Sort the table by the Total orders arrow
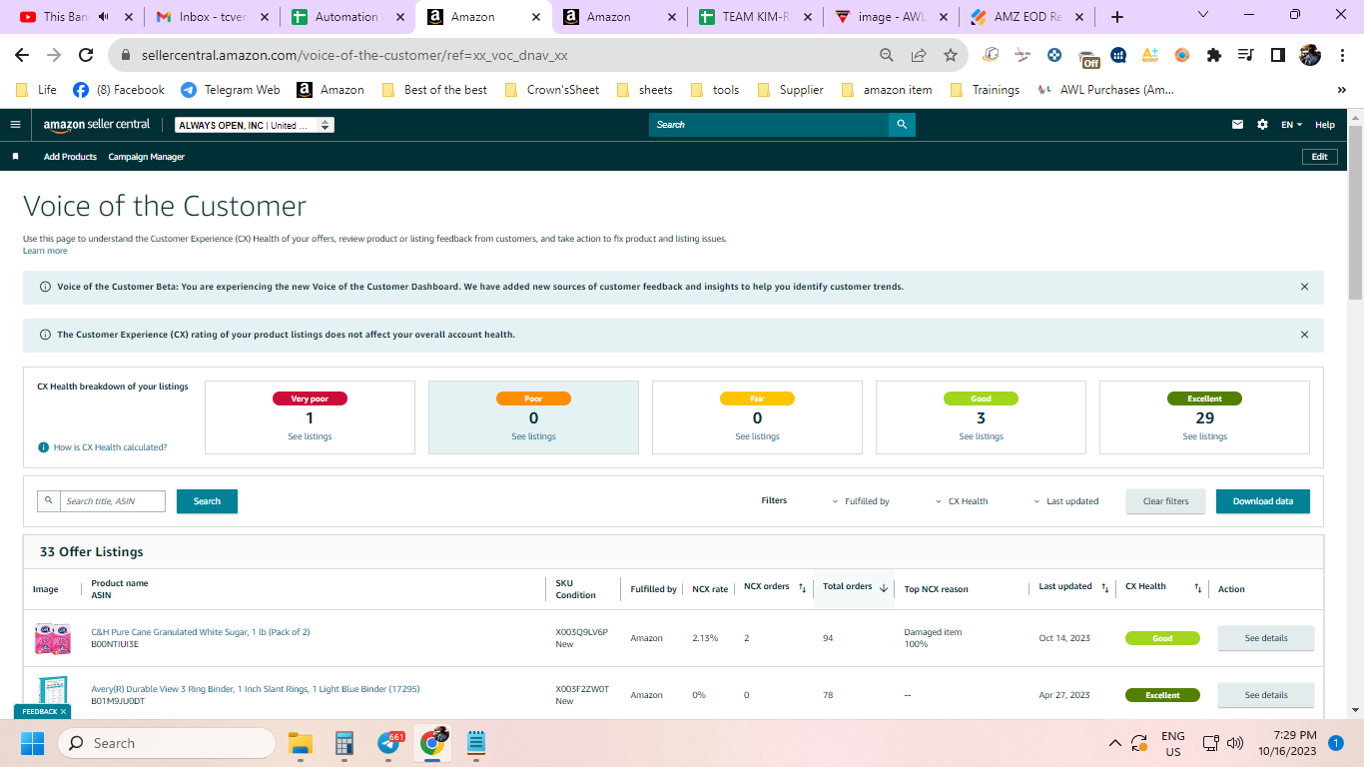The width and height of the screenshot is (1364, 767). [884, 588]
